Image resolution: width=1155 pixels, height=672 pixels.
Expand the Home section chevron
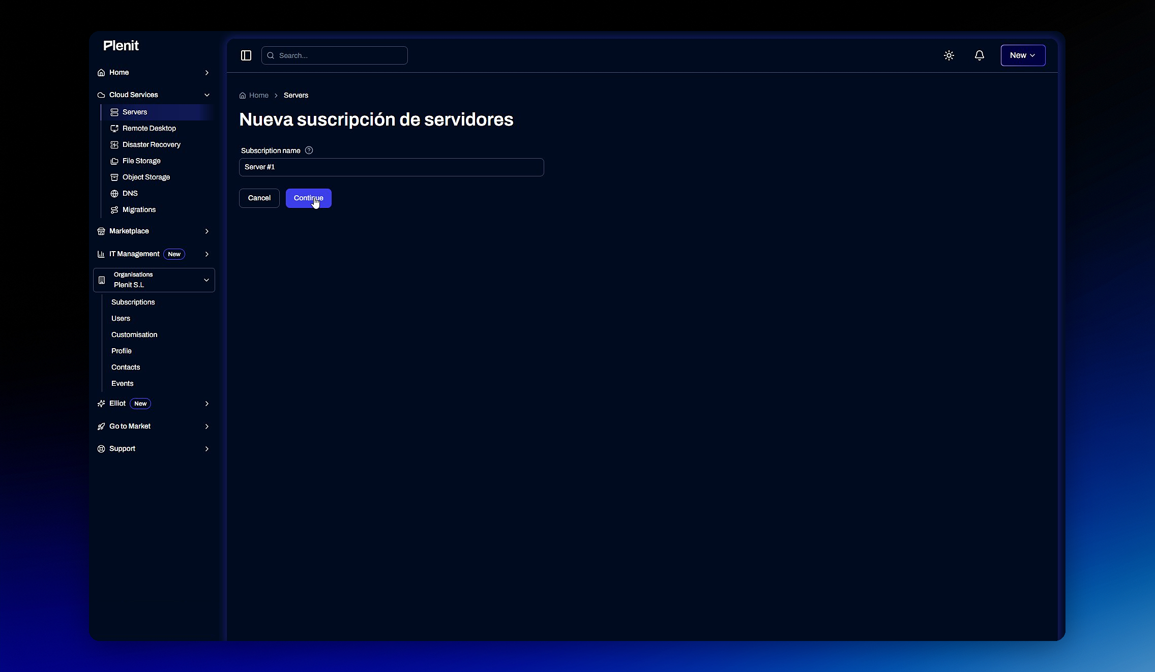click(207, 73)
